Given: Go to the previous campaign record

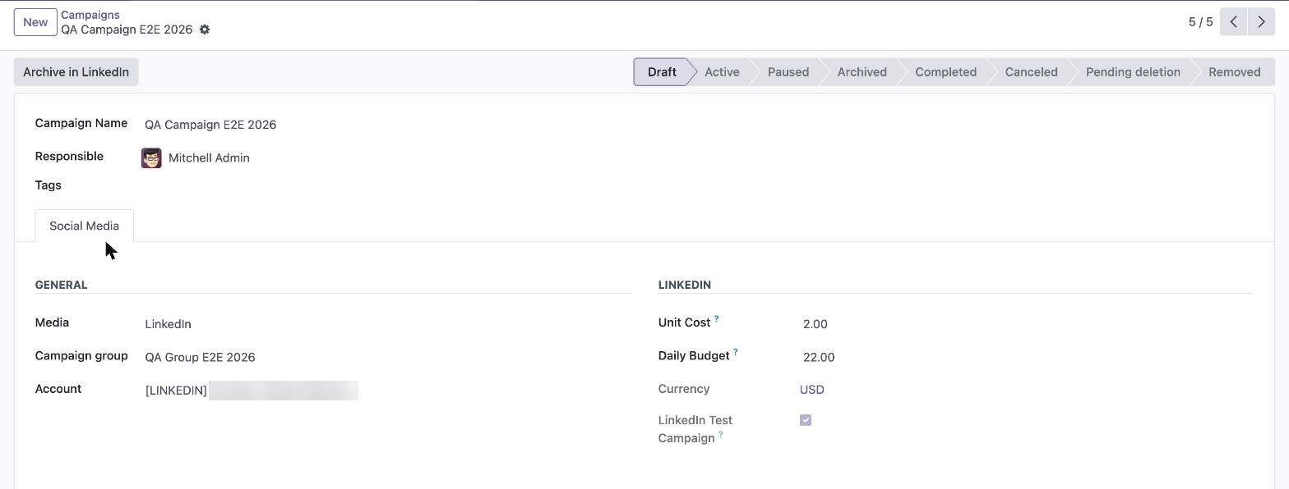Looking at the screenshot, I should (1233, 22).
